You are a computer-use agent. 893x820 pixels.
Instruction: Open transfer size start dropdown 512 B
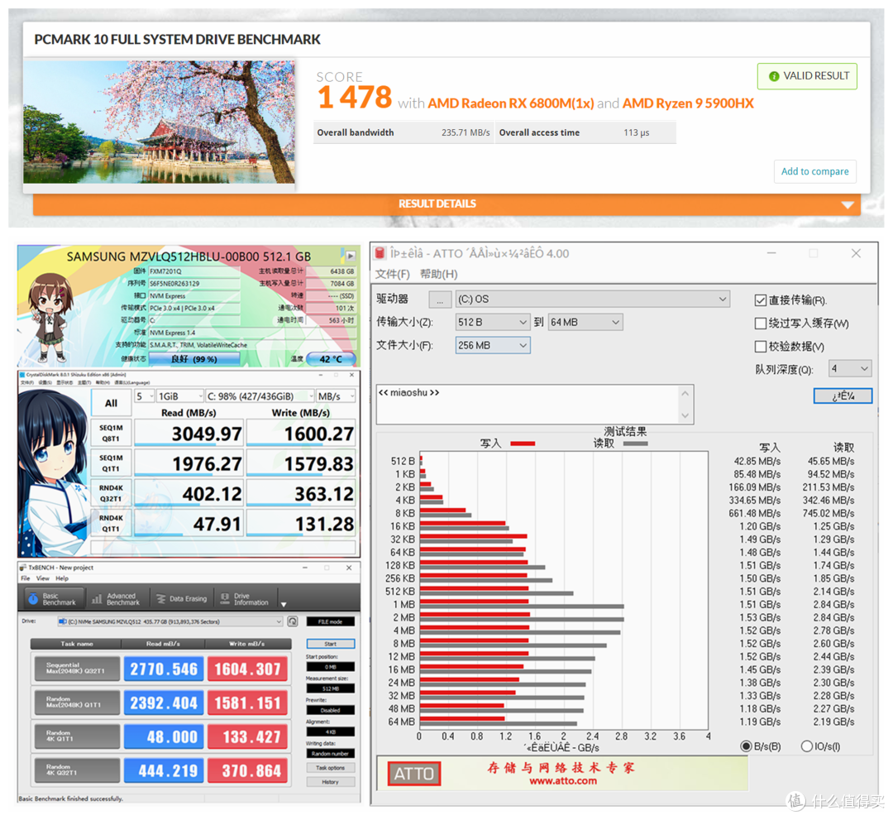(493, 322)
